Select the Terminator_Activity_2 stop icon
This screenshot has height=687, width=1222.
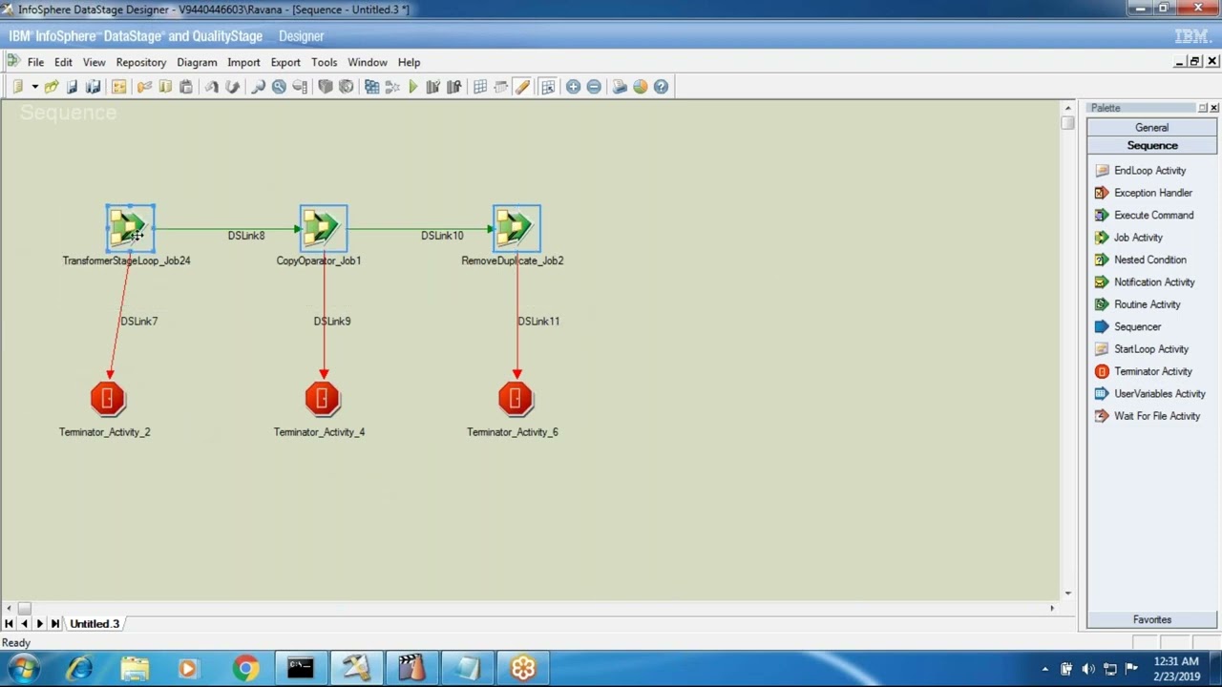(108, 399)
